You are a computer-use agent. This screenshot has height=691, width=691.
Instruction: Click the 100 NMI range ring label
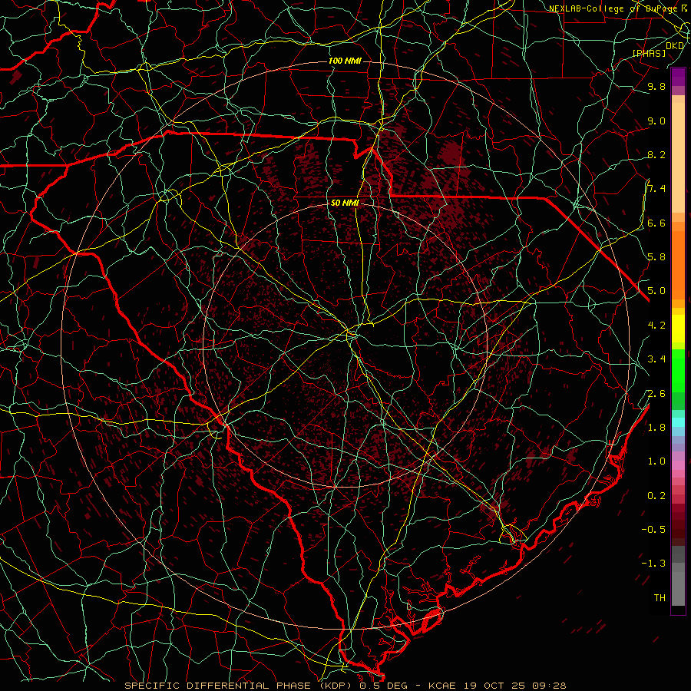coord(345,61)
